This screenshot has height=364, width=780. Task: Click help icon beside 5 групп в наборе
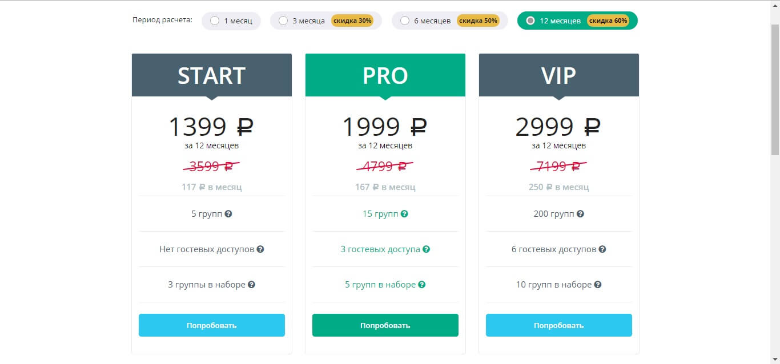[422, 285]
